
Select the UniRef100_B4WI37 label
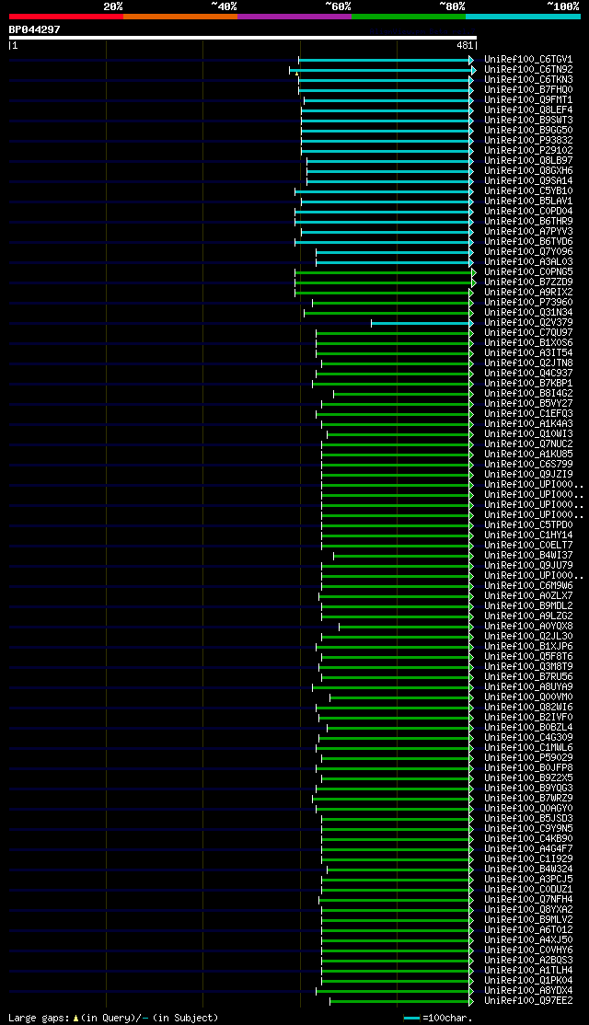coord(528,556)
